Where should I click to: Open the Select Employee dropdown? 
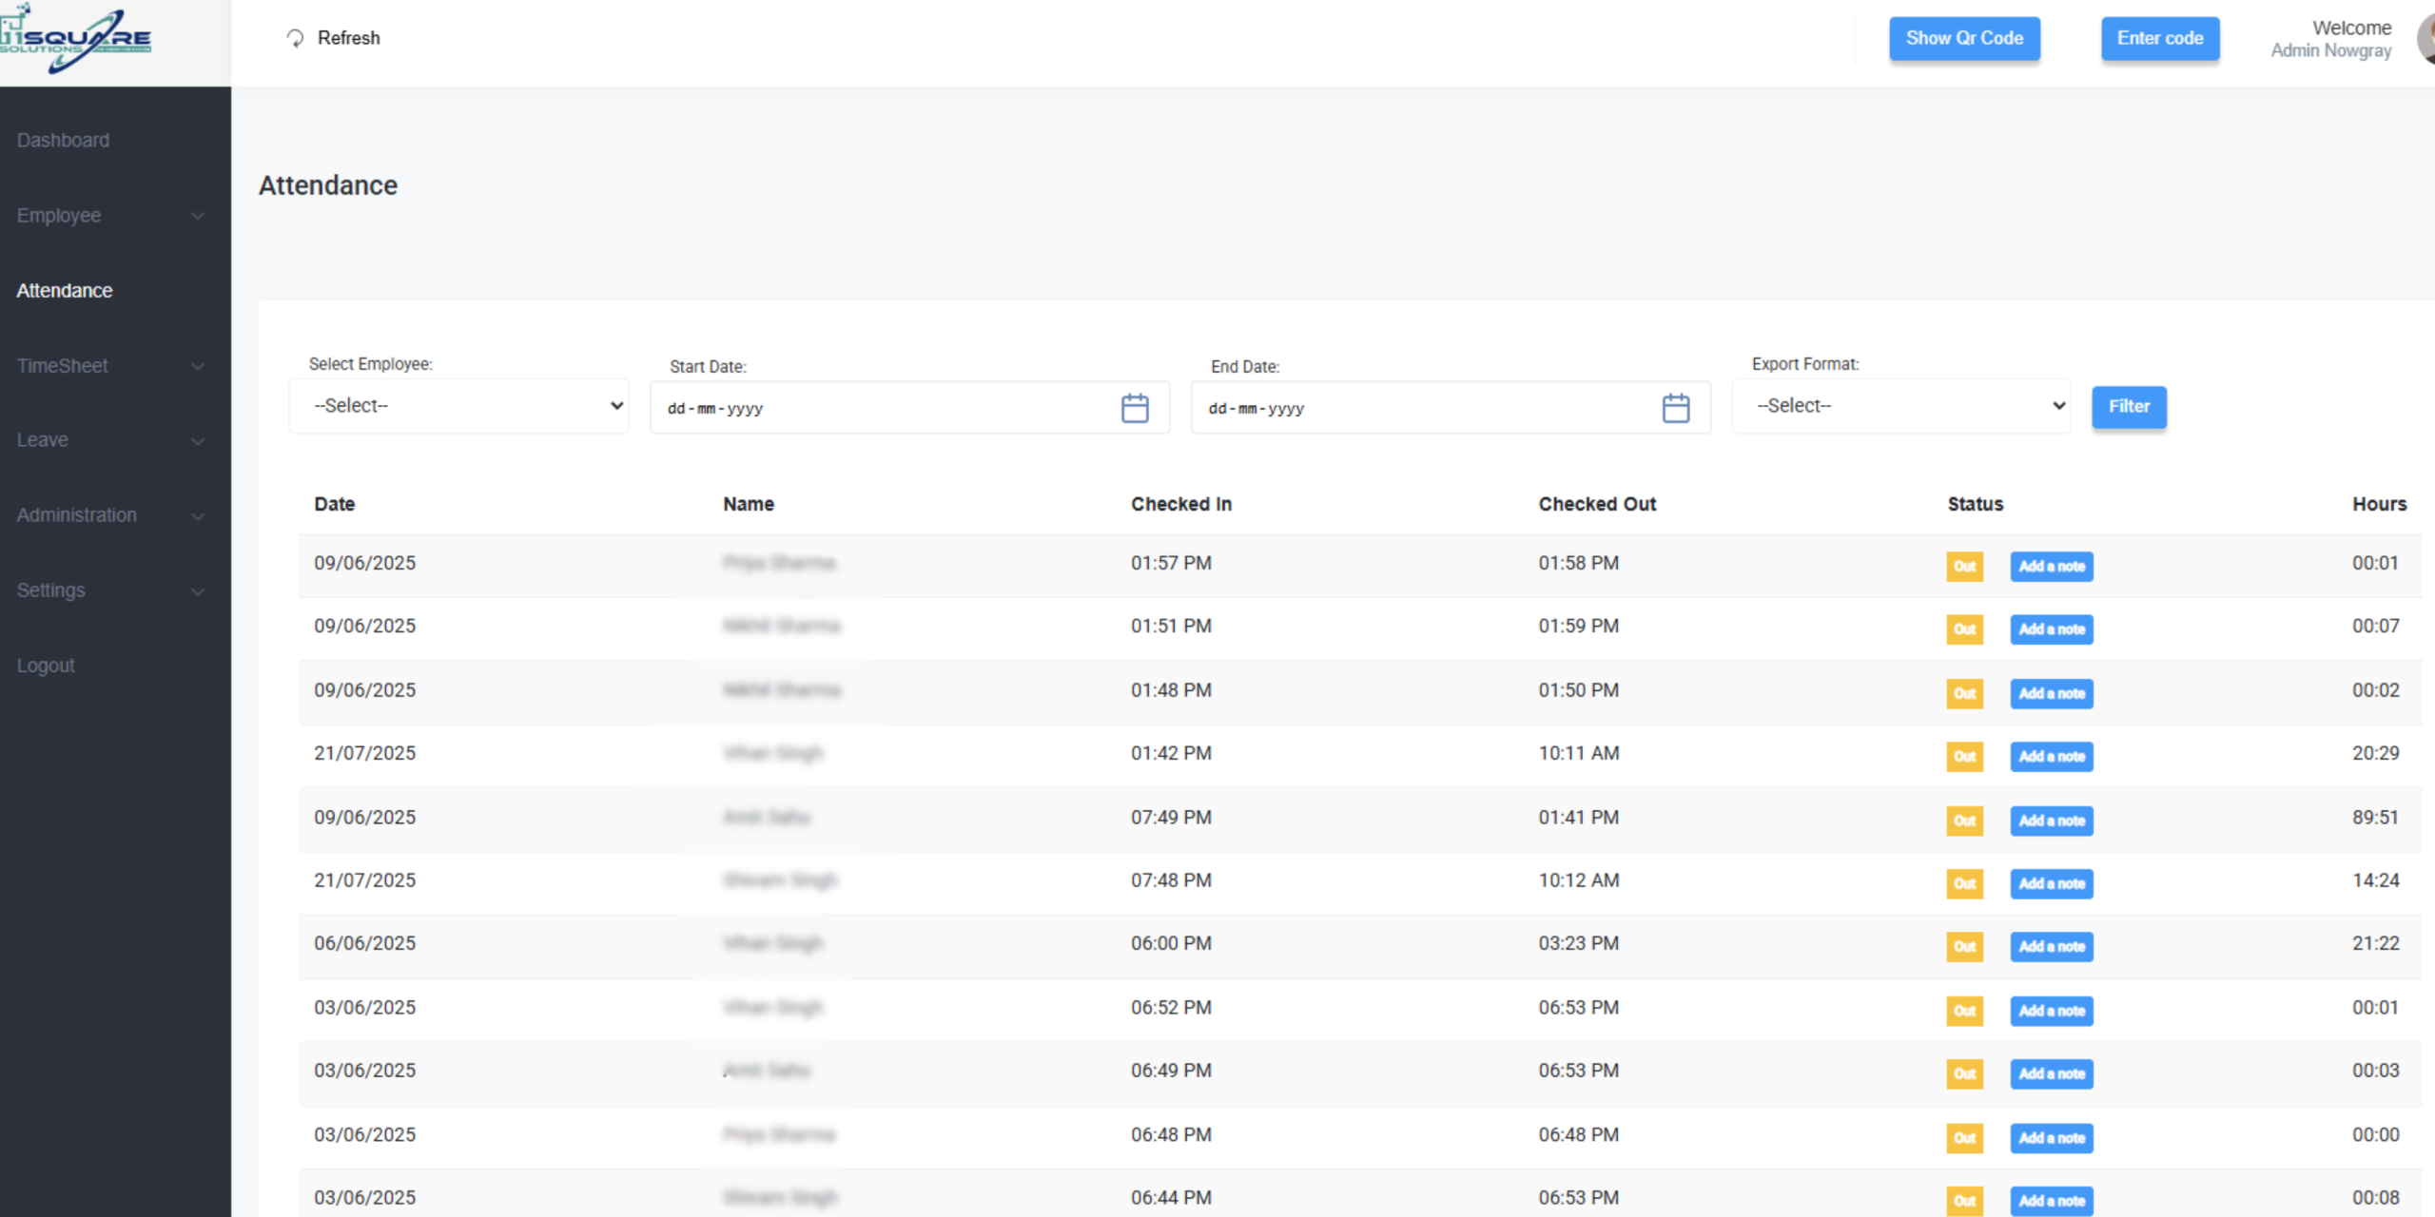click(458, 406)
